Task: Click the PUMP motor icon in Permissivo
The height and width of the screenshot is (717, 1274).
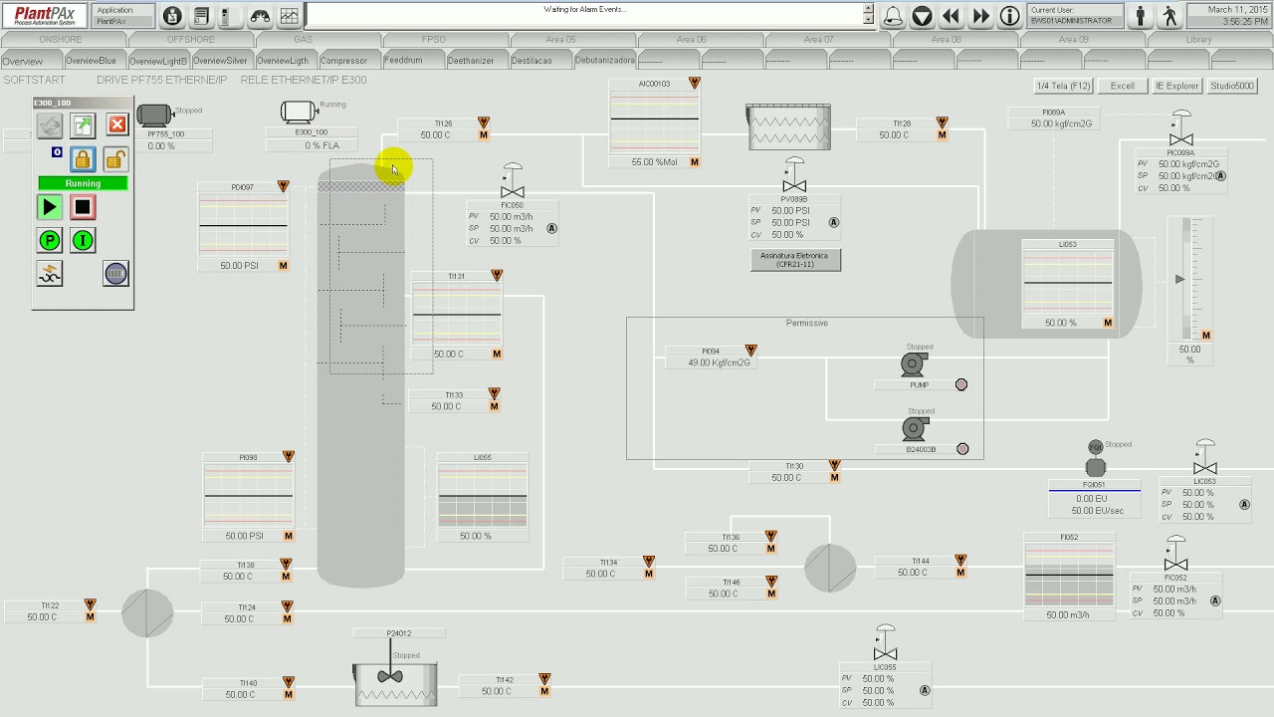Action: (x=914, y=364)
